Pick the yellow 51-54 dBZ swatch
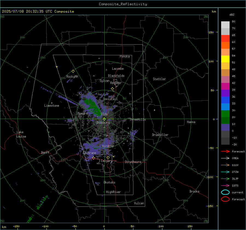Image resolution: width=246 pixels, height=230 pixels. tap(225, 59)
